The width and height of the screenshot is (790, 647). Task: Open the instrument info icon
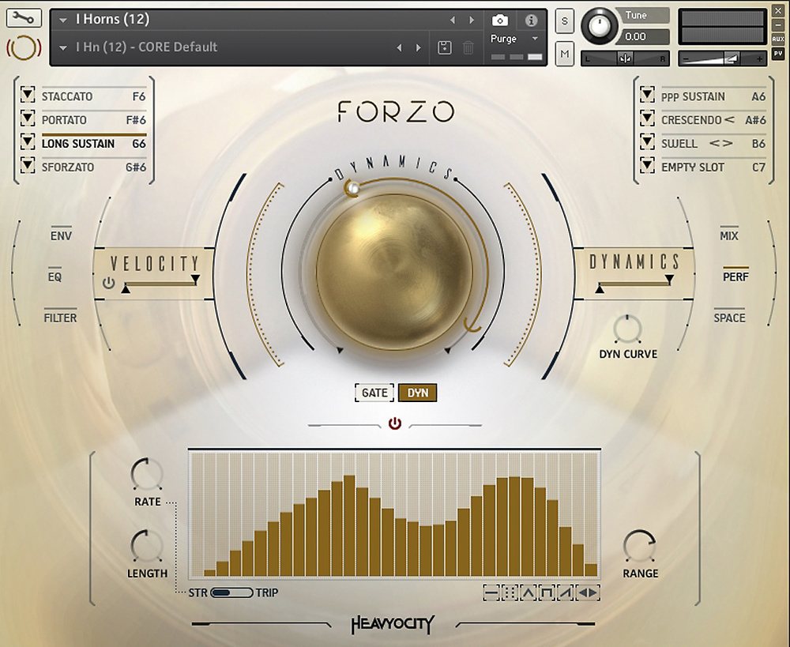531,21
